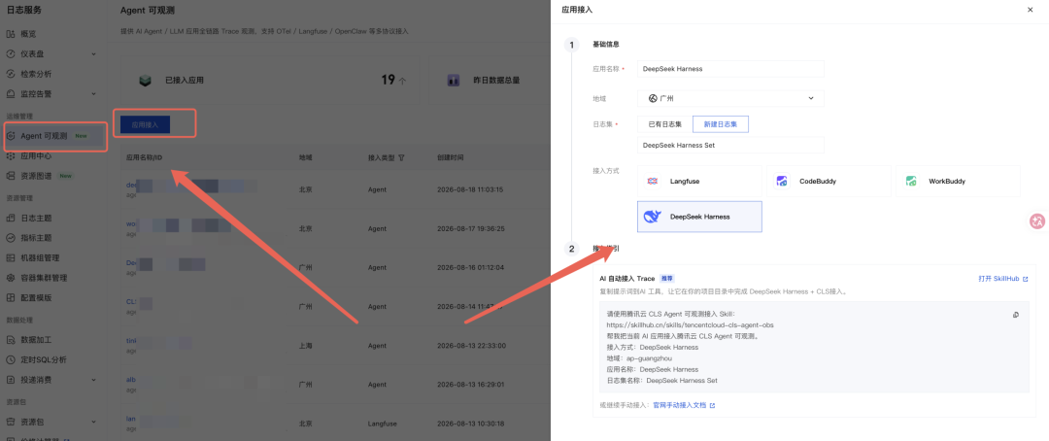Click the 推荐 badge
The image size is (1049, 441).
pos(667,278)
